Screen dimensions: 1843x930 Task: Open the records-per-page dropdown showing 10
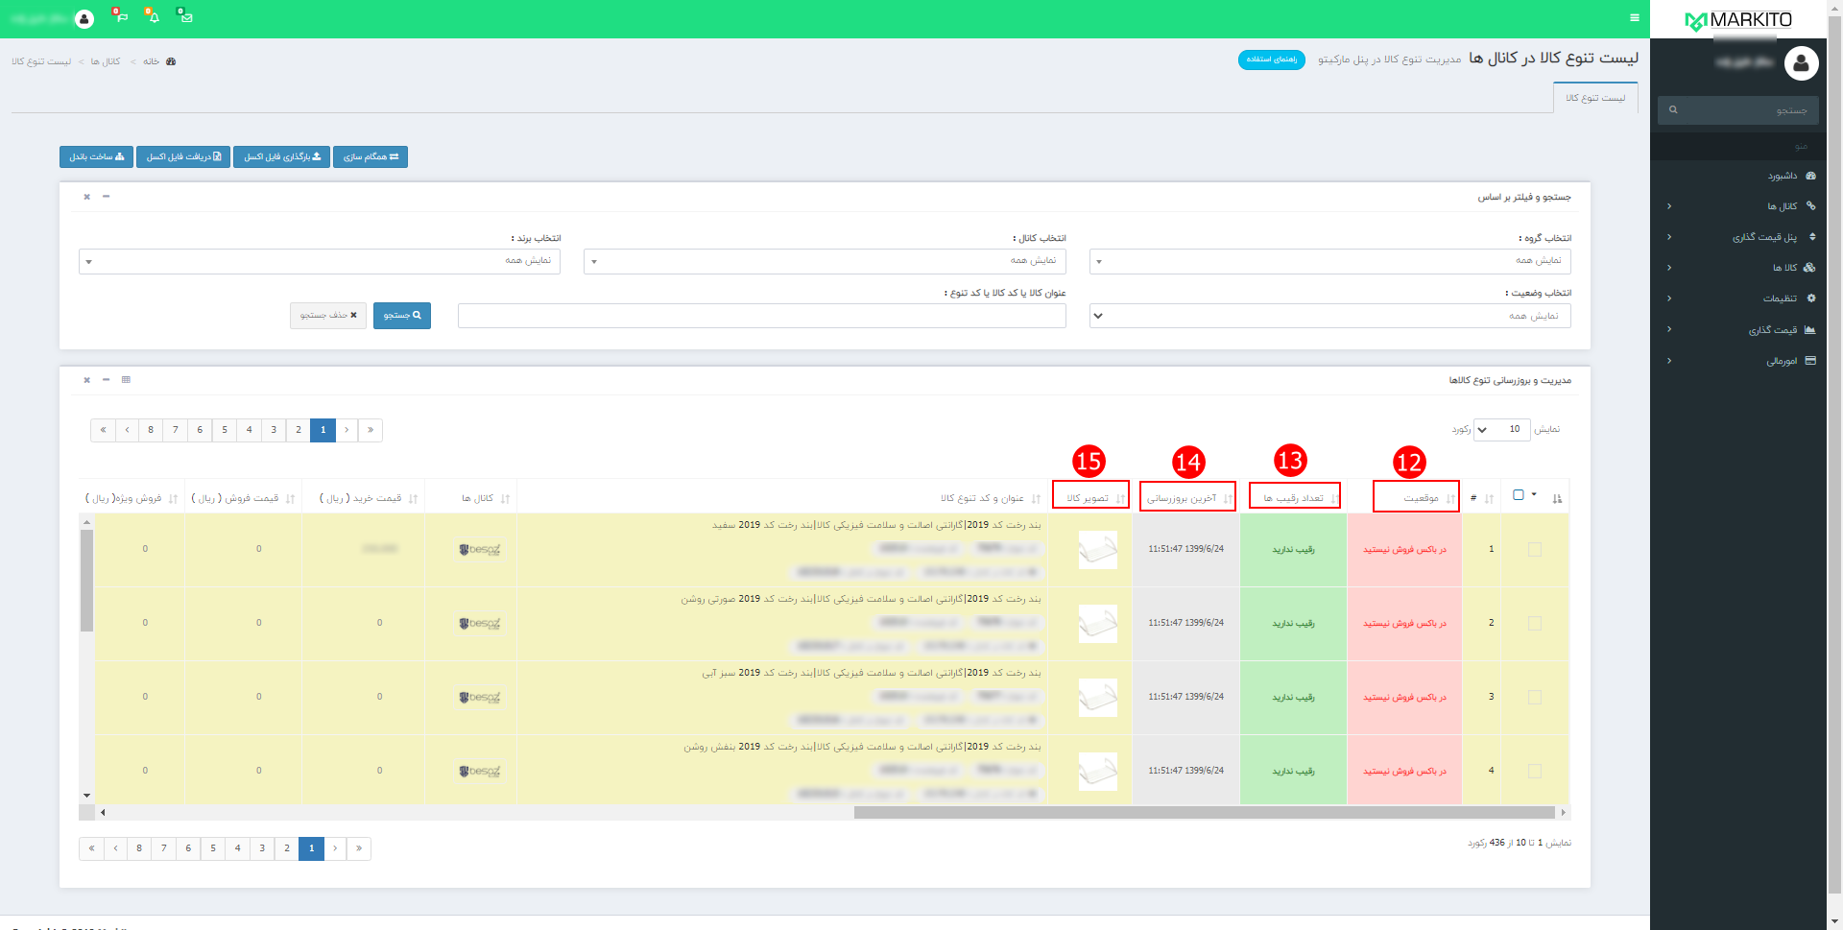coord(1502,429)
